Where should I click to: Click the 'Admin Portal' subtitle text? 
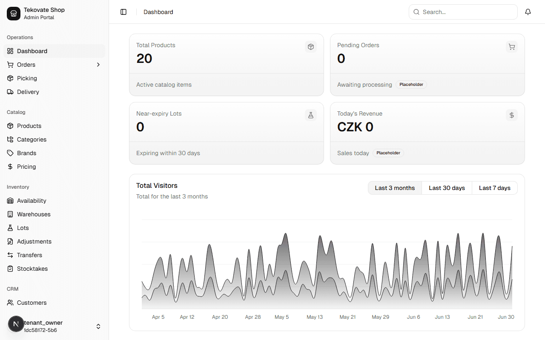click(x=39, y=17)
